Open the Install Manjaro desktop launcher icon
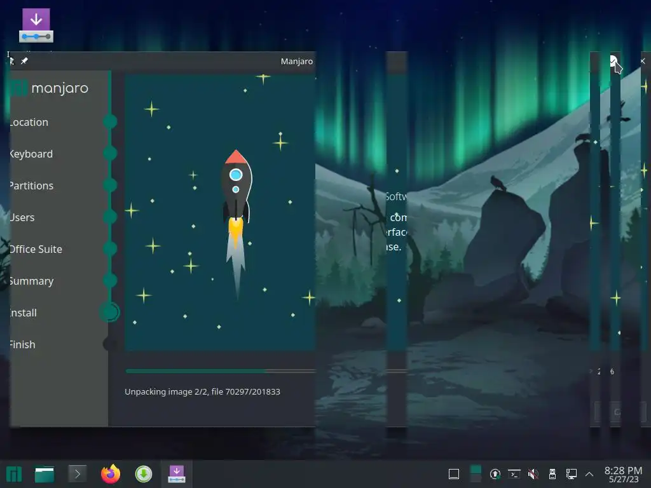The width and height of the screenshot is (651, 488). [36, 25]
